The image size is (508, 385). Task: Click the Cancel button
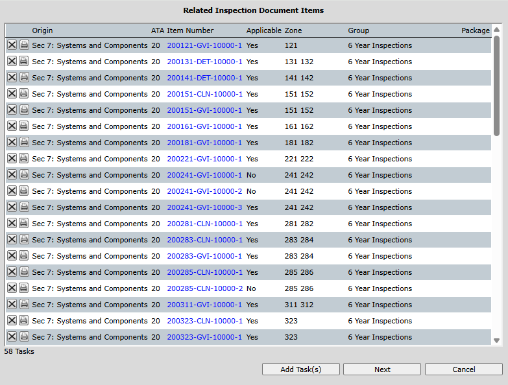[463, 369]
